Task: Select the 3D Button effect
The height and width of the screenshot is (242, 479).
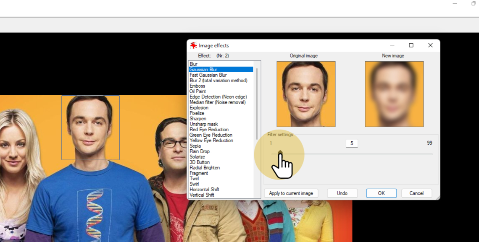Action: pos(200,162)
